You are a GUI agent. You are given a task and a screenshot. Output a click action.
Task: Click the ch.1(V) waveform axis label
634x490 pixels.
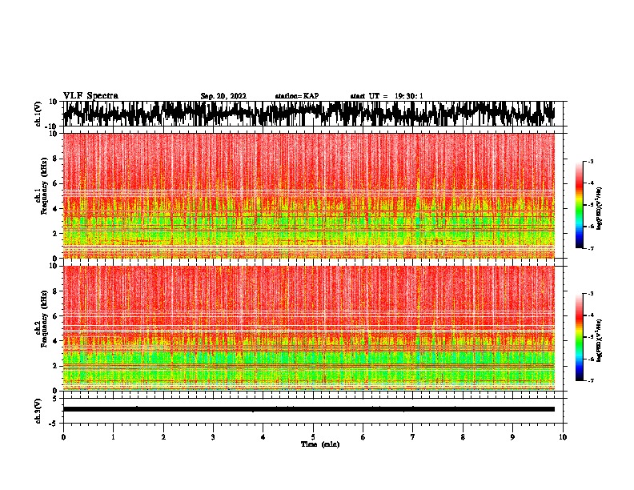tap(38, 114)
